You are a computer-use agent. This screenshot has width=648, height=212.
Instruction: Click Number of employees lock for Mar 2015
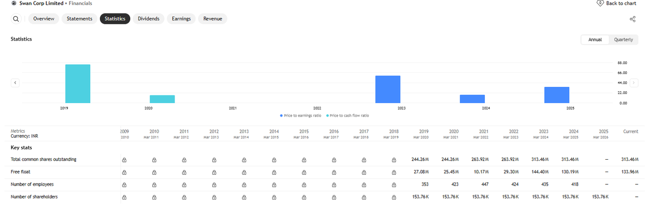[x=274, y=184]
